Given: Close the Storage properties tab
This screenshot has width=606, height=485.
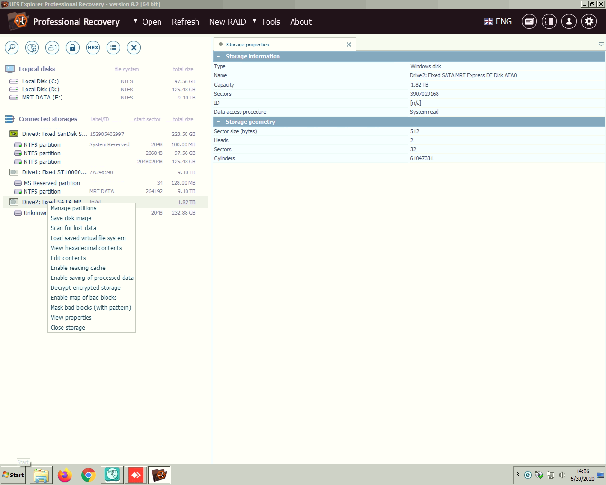Looking at the screenshot, I should 349,45.
